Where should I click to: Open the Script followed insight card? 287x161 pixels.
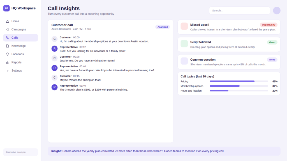[229, 44]
